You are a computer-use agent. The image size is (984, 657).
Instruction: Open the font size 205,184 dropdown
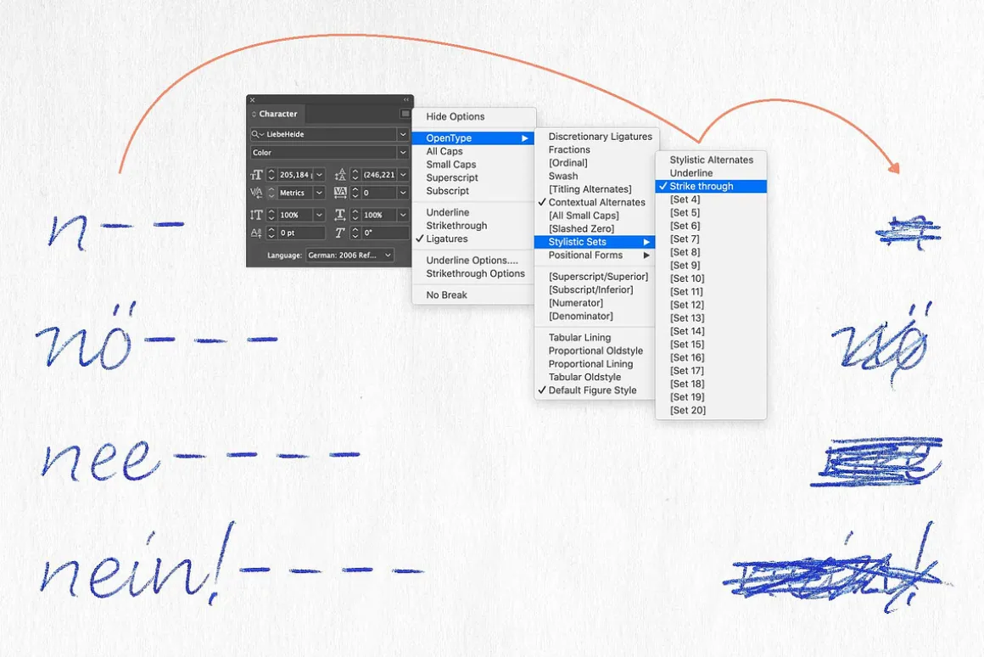click(x=320, y=175)
